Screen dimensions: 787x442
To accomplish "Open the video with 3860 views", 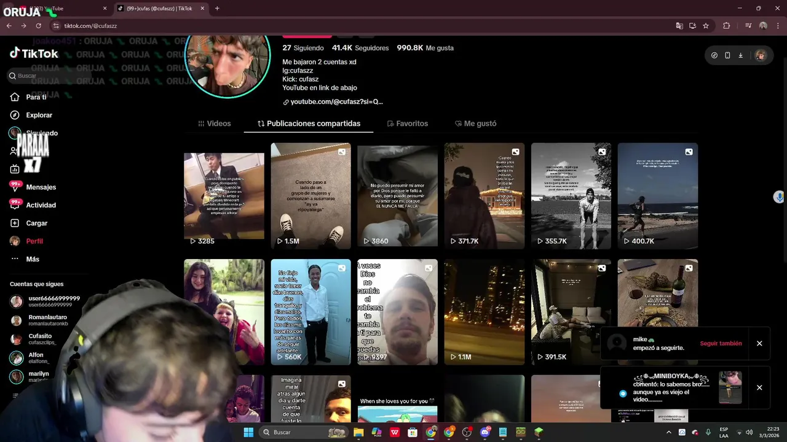I will 398,196.
